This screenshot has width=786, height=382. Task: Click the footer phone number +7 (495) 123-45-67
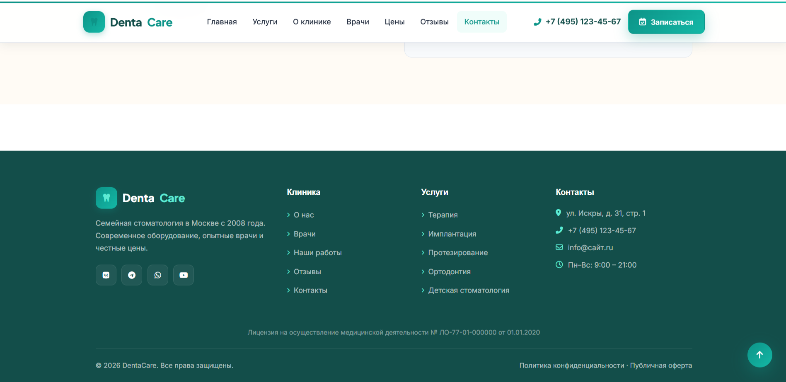tap(602, 231)
